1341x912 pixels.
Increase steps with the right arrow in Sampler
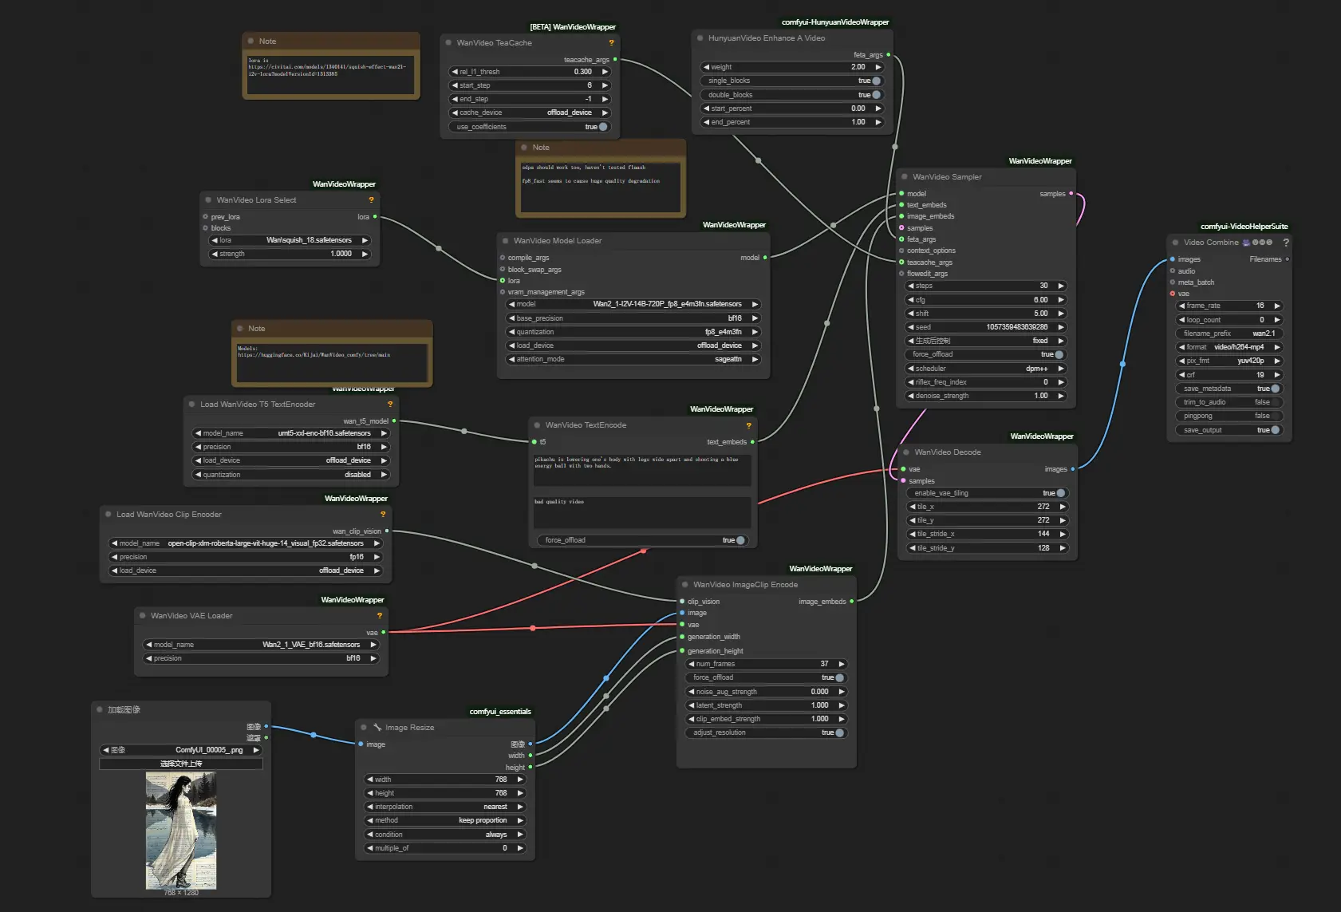click(x=1061, y=286)
